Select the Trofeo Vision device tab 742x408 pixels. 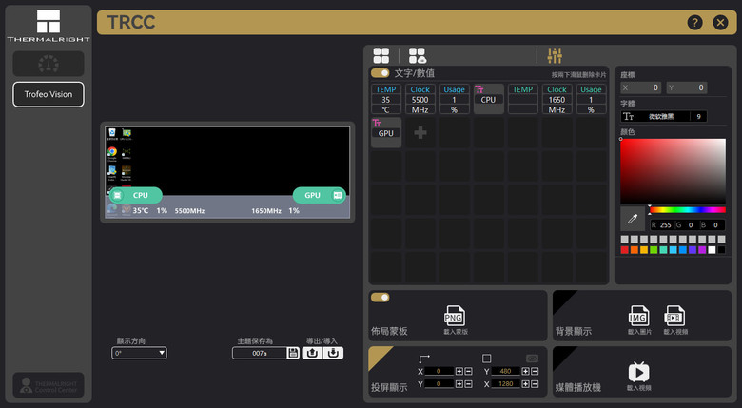(x=49, y=94)
